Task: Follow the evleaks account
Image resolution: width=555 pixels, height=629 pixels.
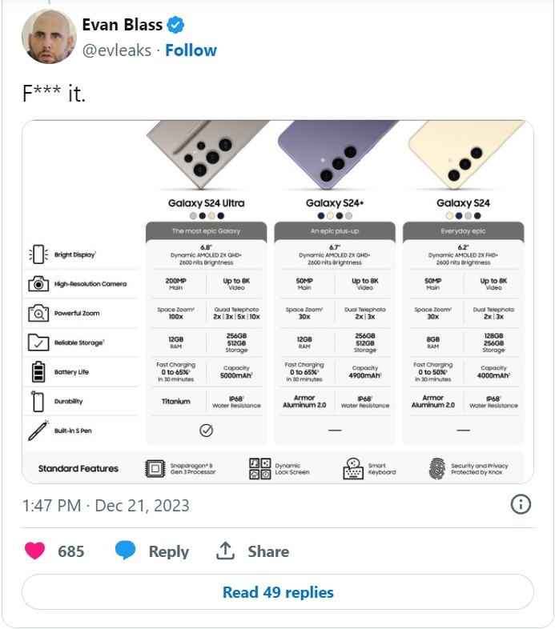Action: [x=191, y=50]
